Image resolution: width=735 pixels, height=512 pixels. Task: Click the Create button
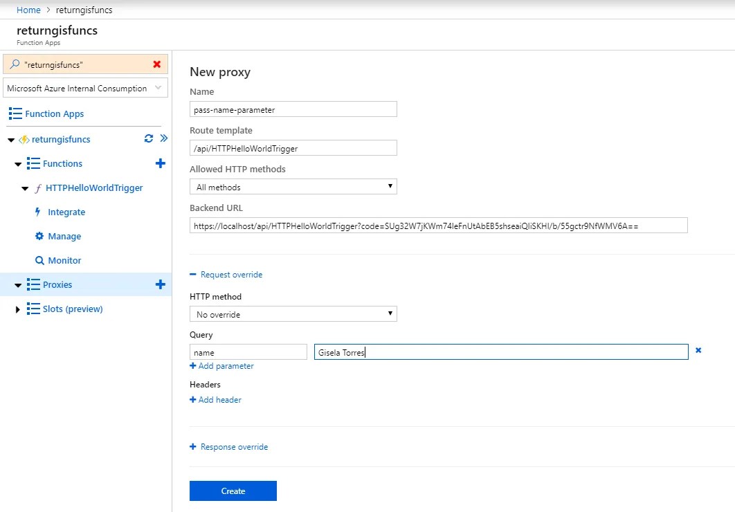[x=233, y=491]
